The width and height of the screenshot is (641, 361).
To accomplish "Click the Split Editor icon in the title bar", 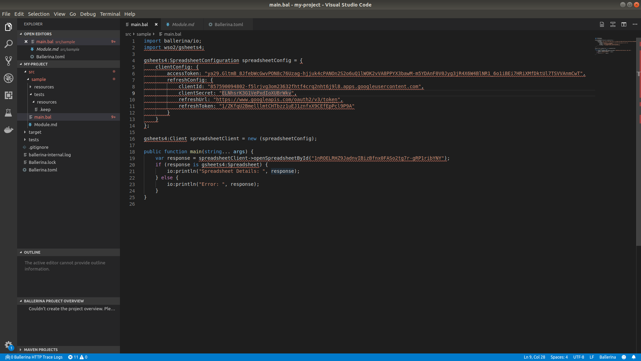I will 624,24.
